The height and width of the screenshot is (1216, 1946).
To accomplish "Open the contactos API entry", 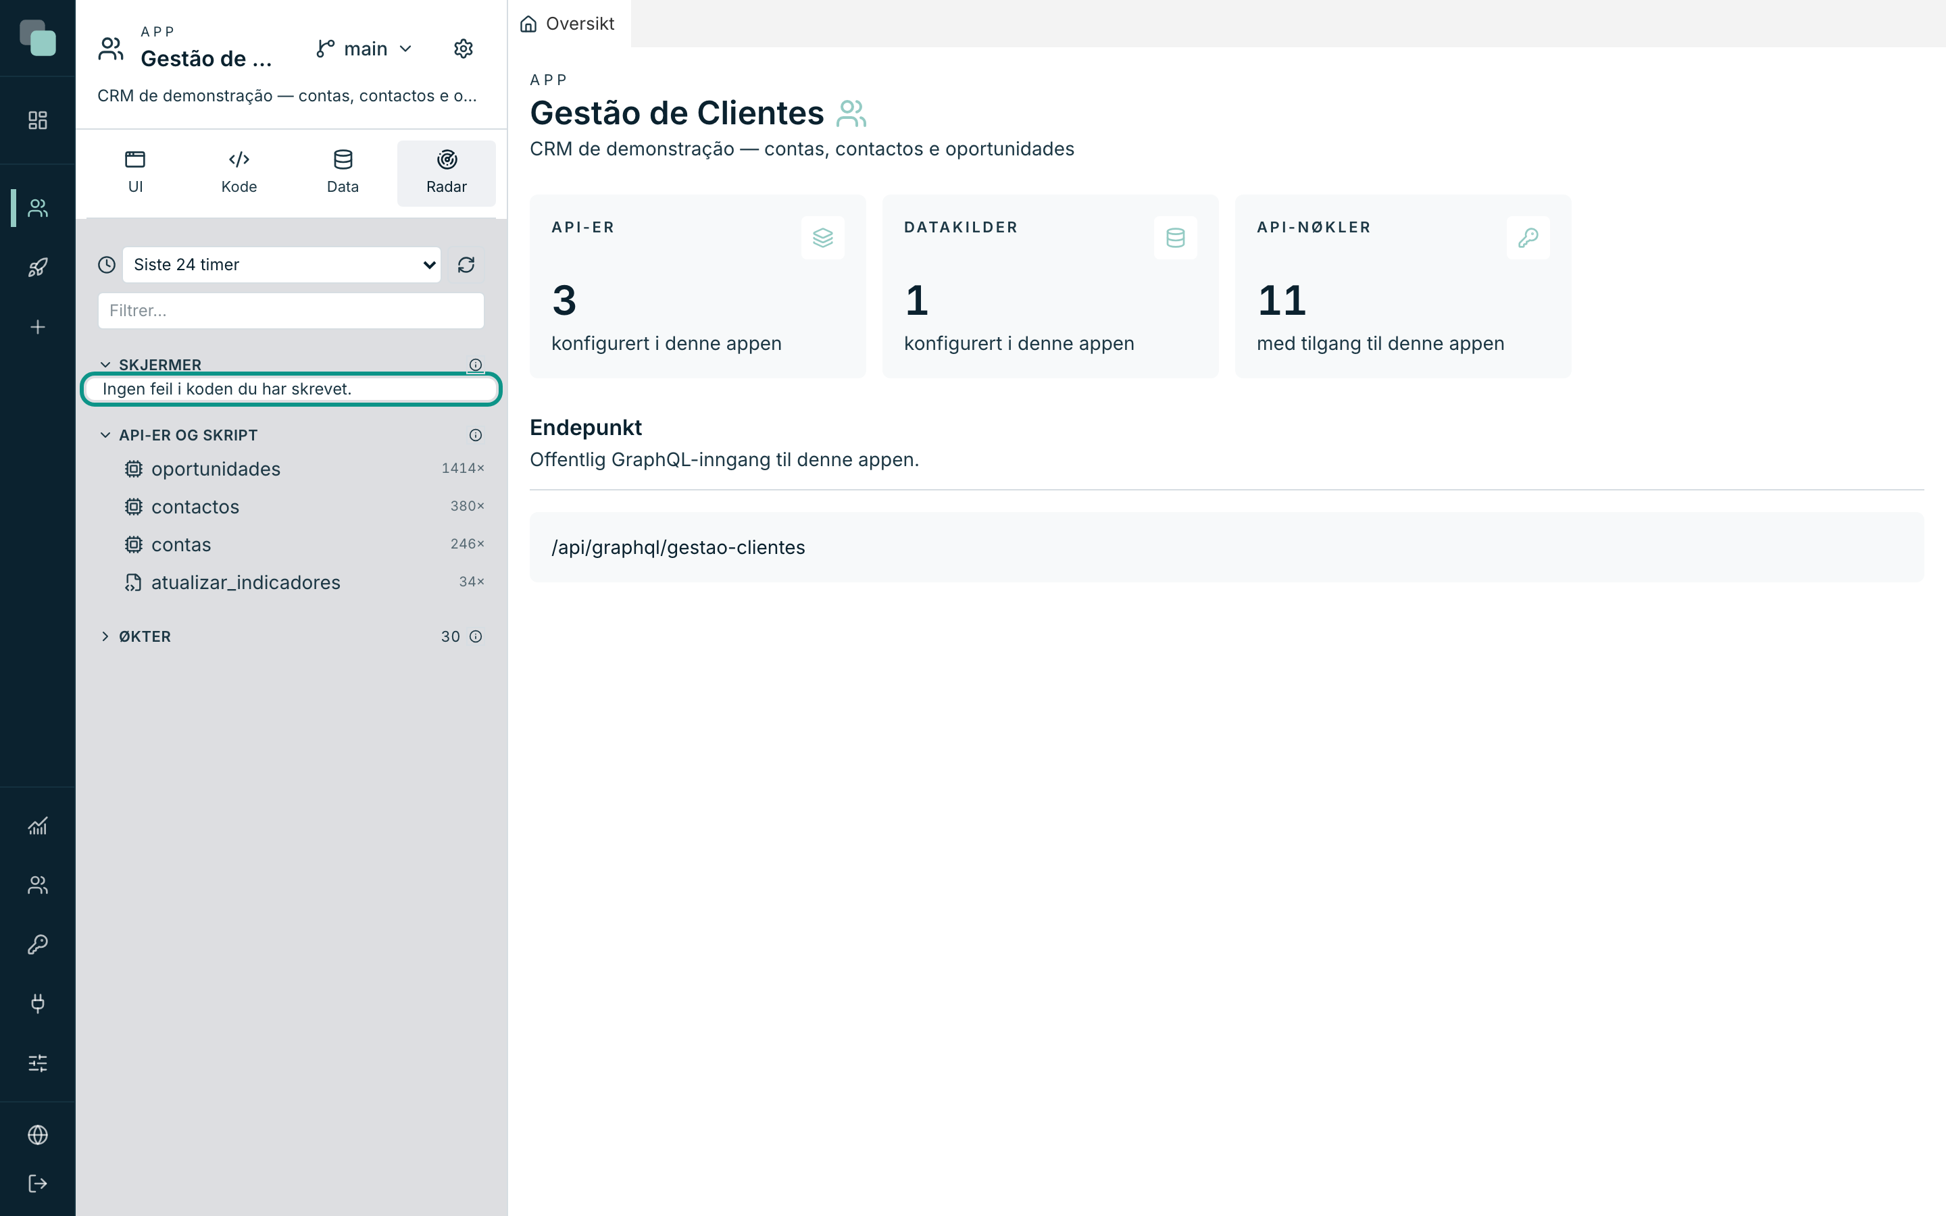I will point(291,507).
